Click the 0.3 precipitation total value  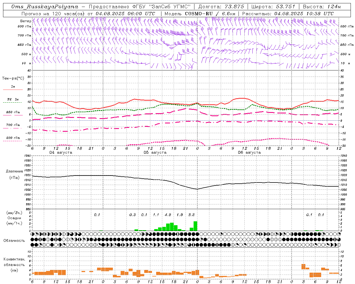click(x=133, y=215)
